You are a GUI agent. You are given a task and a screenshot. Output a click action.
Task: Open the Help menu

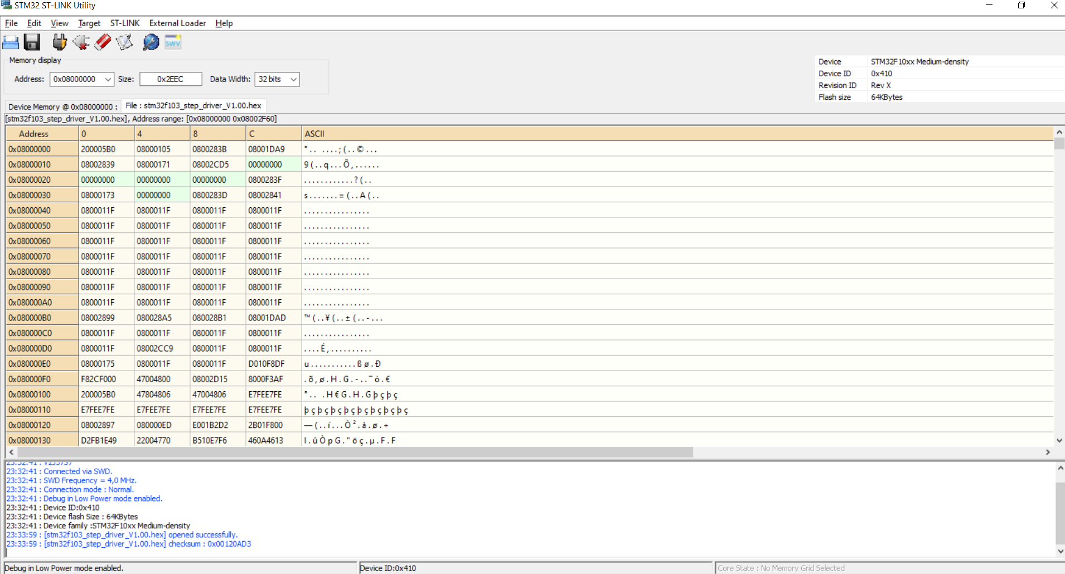pyautogui.click(x=224, y=23)
